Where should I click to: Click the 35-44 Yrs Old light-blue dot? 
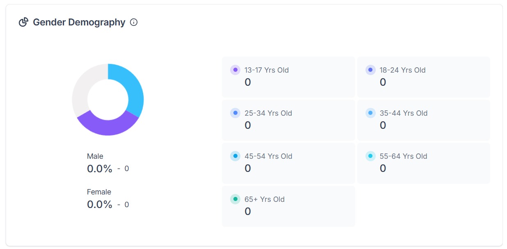click(x=370, y=113)
